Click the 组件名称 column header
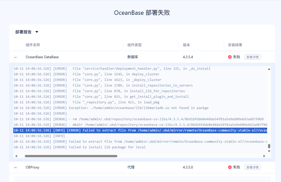The width and height of the screenshot is (281, 182). point(33,45)
